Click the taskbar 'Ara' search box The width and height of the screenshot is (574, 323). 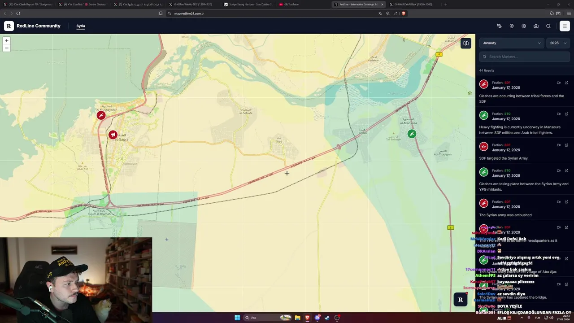[268, 318]
